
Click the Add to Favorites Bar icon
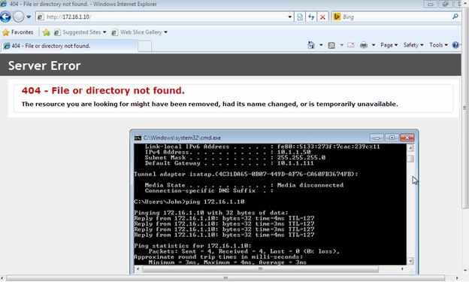point(46,32)
